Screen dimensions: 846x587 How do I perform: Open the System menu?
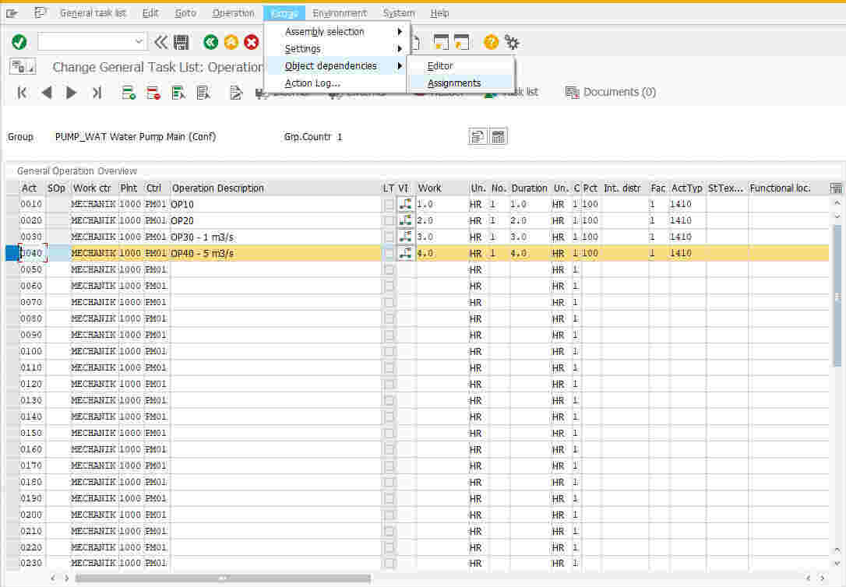398,12
